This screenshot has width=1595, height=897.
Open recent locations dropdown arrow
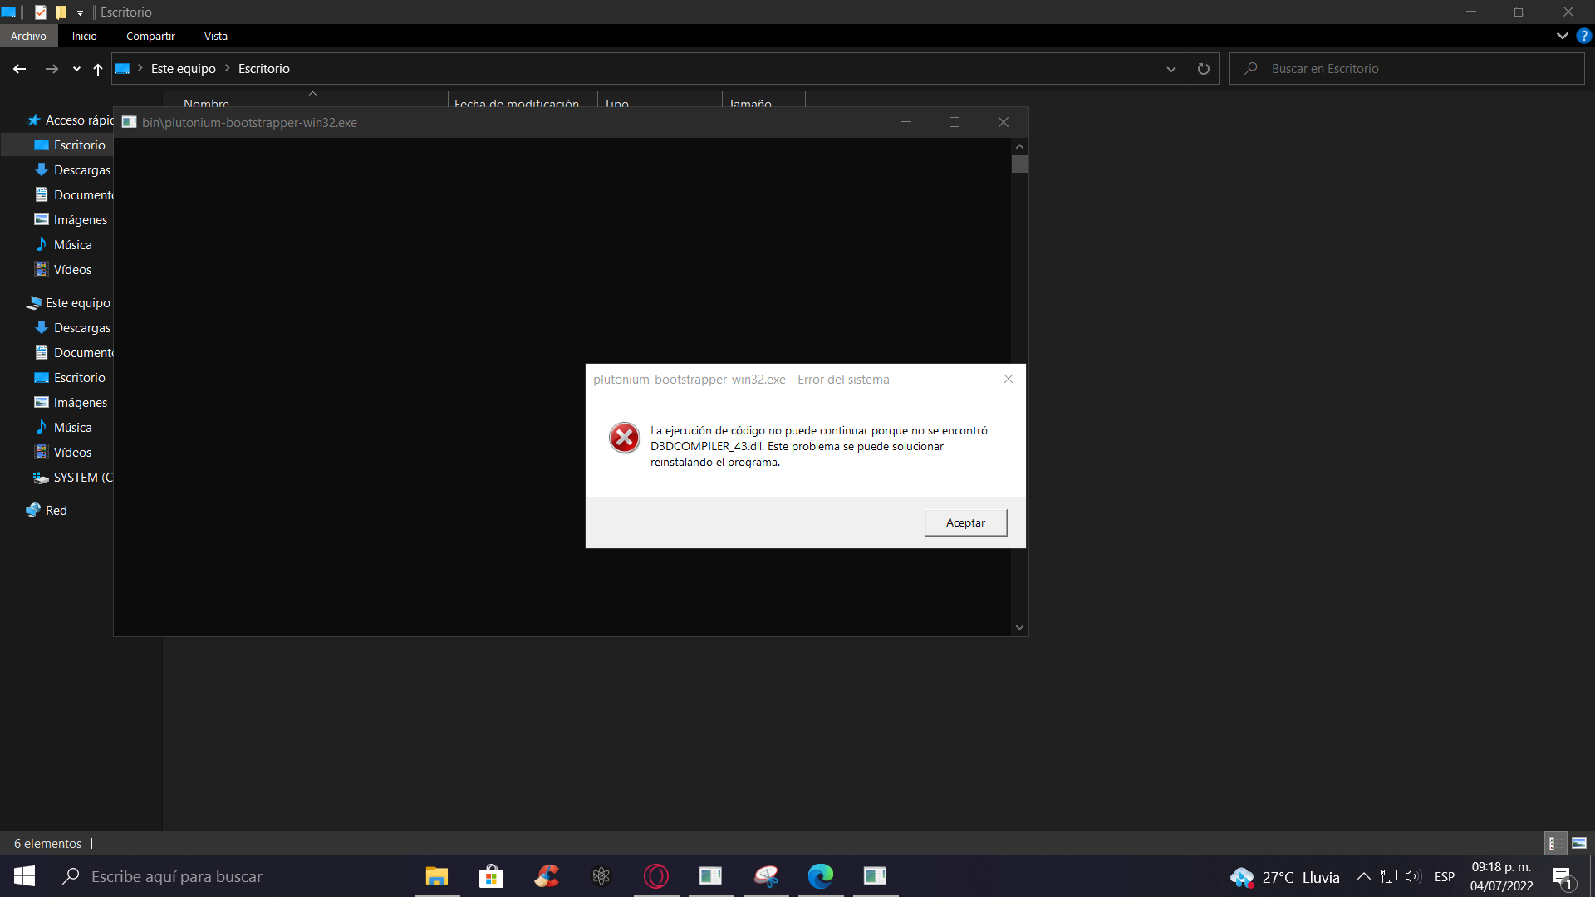[76, 69]
